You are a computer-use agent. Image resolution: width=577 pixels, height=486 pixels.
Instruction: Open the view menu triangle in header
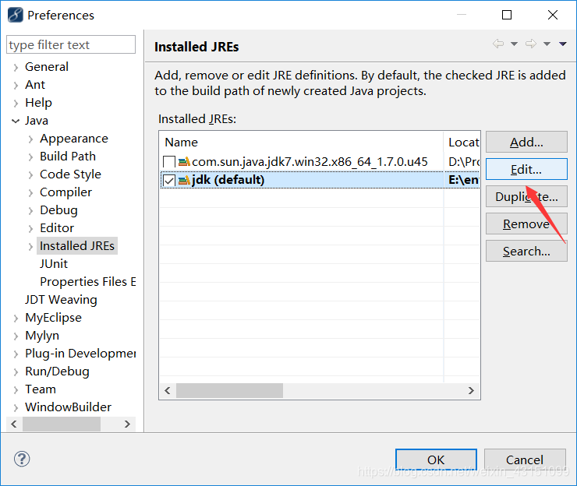coord(563,44)
